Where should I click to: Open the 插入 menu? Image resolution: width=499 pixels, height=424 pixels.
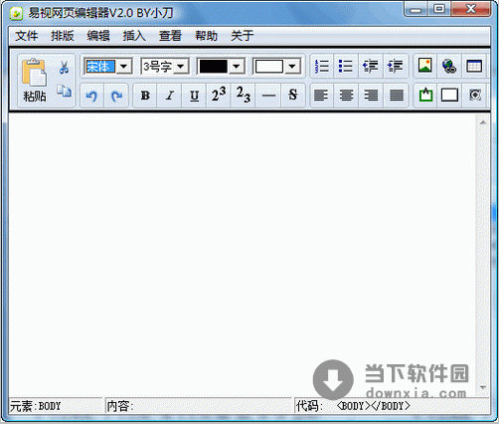coord(134,36)
